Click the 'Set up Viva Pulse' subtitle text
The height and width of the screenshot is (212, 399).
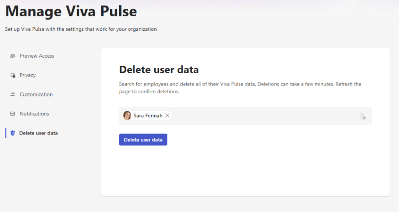81,29
